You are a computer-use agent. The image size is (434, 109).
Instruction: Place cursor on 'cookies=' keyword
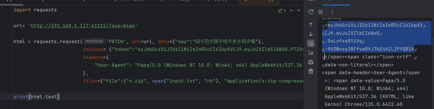pos(94,49)
